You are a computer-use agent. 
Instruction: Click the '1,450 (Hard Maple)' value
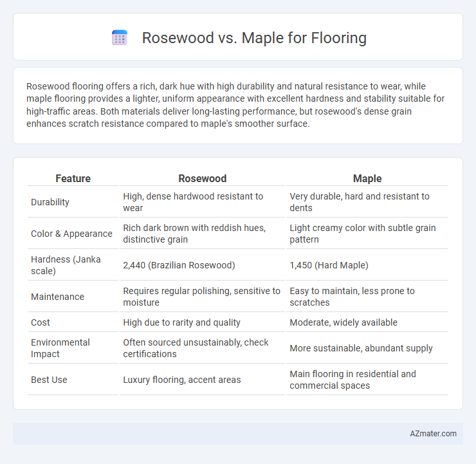point(329,265)
